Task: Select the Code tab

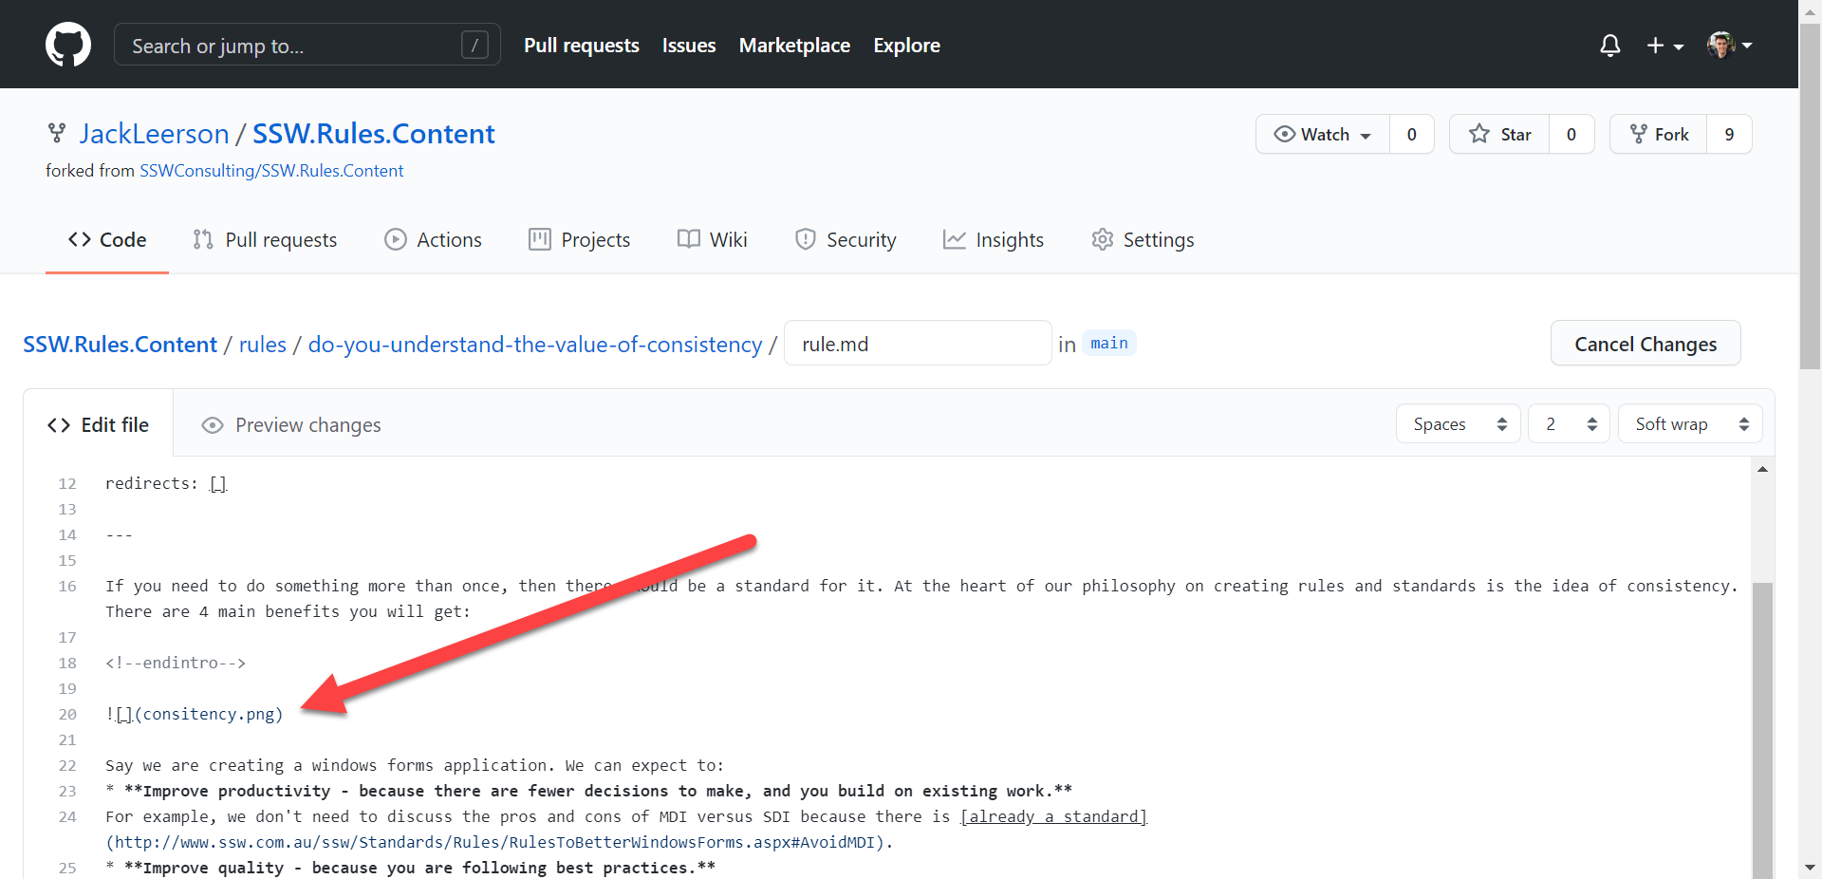Action: click(x=107, y=240)
